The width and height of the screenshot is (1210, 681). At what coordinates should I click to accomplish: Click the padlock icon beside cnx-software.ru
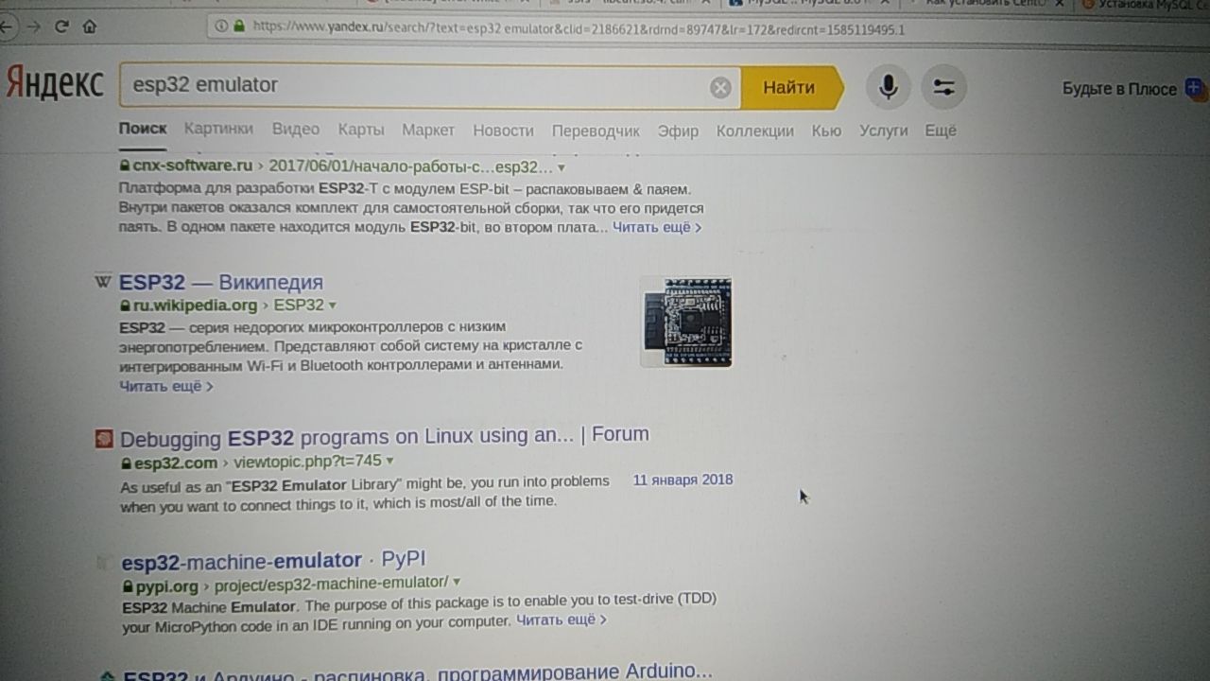[x=125, y=166]
